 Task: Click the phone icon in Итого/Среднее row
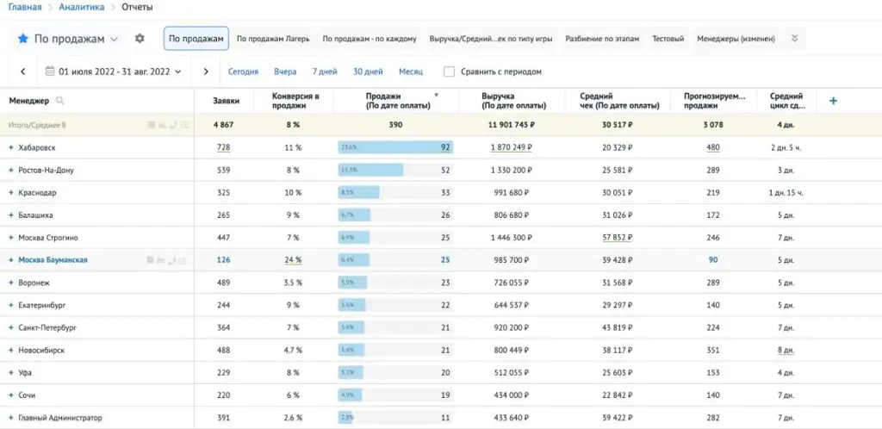(172, 125)
